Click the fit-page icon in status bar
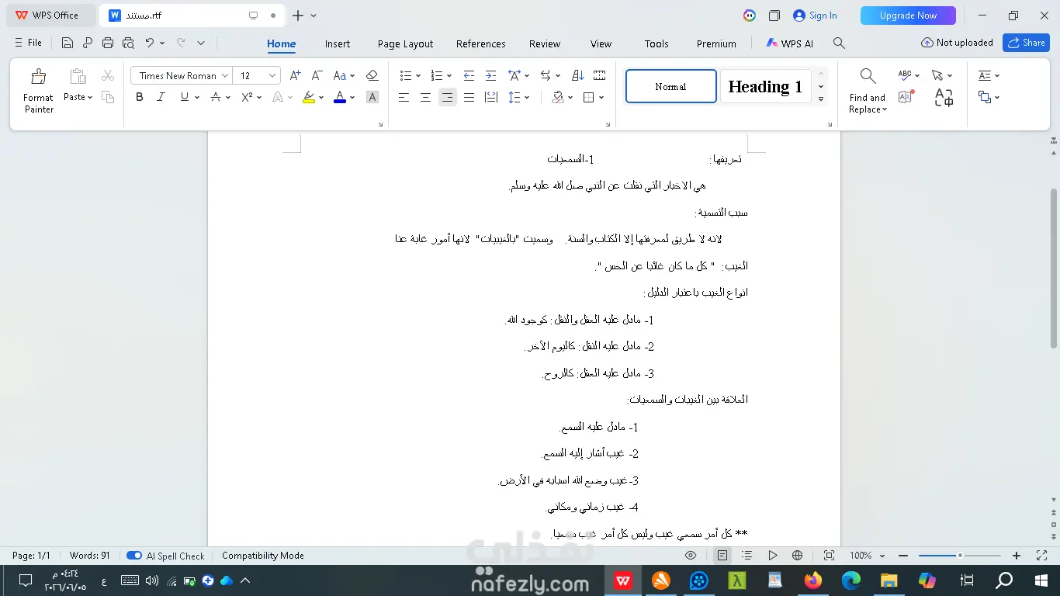Screen dimensions: 1060x596 829,556
